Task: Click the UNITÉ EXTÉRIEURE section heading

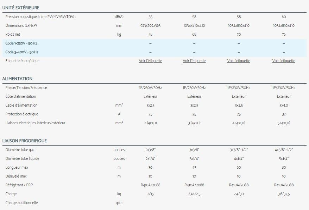Action: [21, 8]
